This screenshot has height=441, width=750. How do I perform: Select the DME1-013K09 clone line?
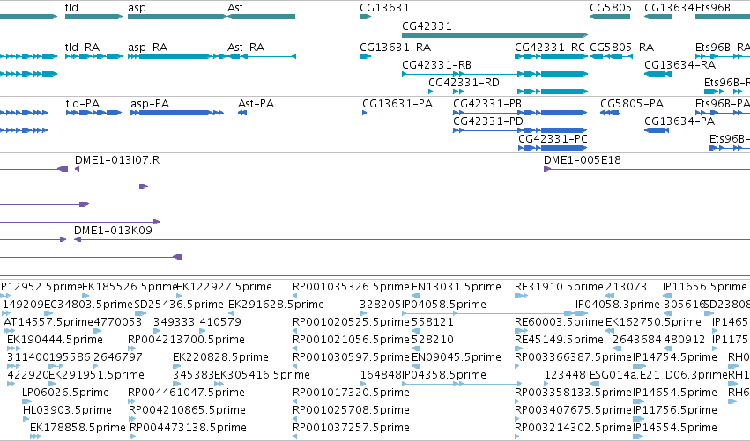point(412,239)
